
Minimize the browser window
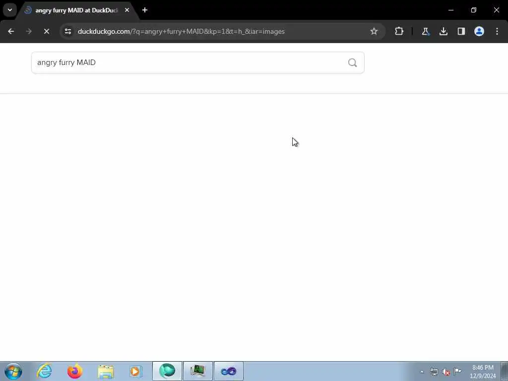pos(450,10)
